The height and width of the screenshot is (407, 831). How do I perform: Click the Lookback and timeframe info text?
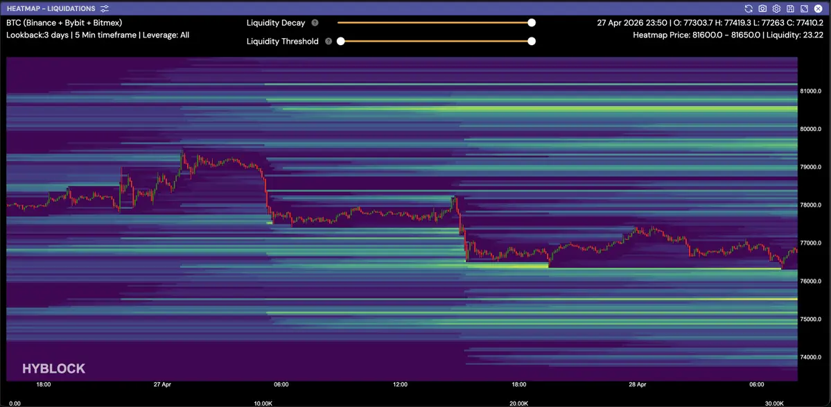point(98,35)
